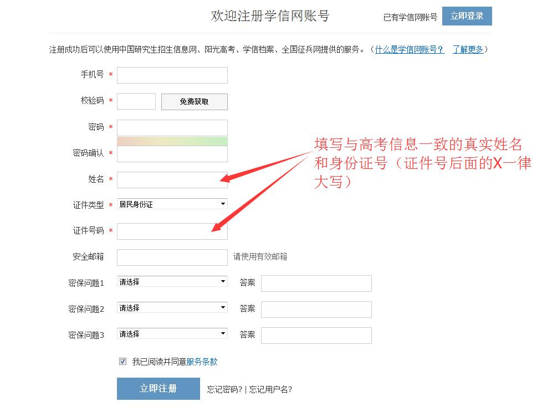Focus the 密码 password field
The height and width of the screenshot is (407, 542).
(172, 127)
